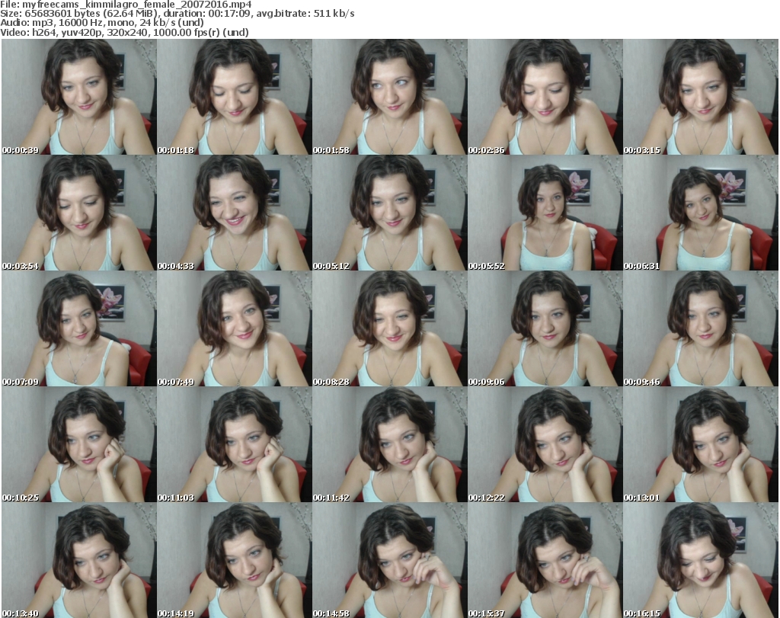
Task: Click the thumbnail stamped 00:05:12
Action: tap(389, 213)
